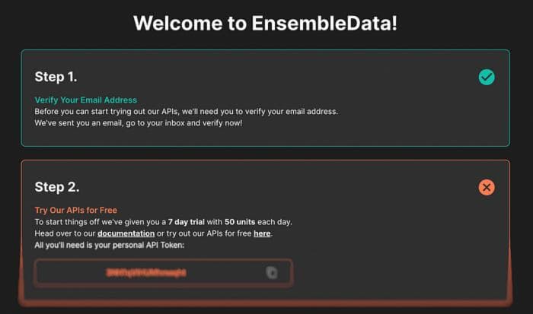Viewport: 533px width, 314px height.
Task: Click the "We've sent you an email" sentence
Action: (x=139, y=123)
